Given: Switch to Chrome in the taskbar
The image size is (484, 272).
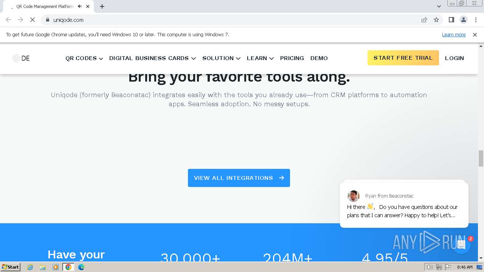Looking at the screenshot, I should coord(68,267).
